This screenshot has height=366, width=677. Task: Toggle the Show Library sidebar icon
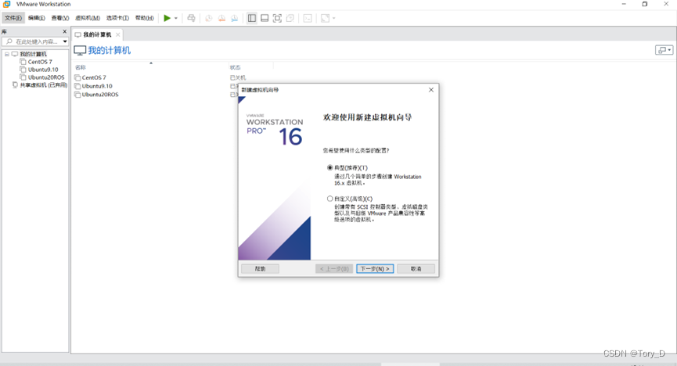point(252,18)
